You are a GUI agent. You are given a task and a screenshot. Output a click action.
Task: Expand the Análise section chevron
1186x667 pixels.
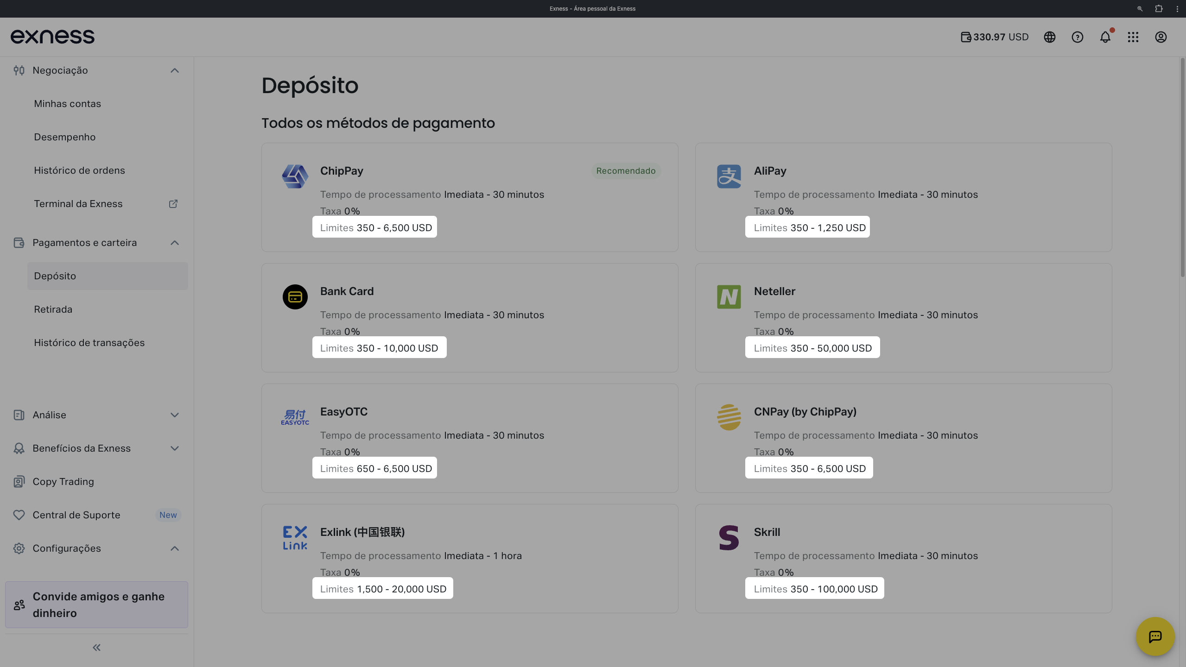175,415
